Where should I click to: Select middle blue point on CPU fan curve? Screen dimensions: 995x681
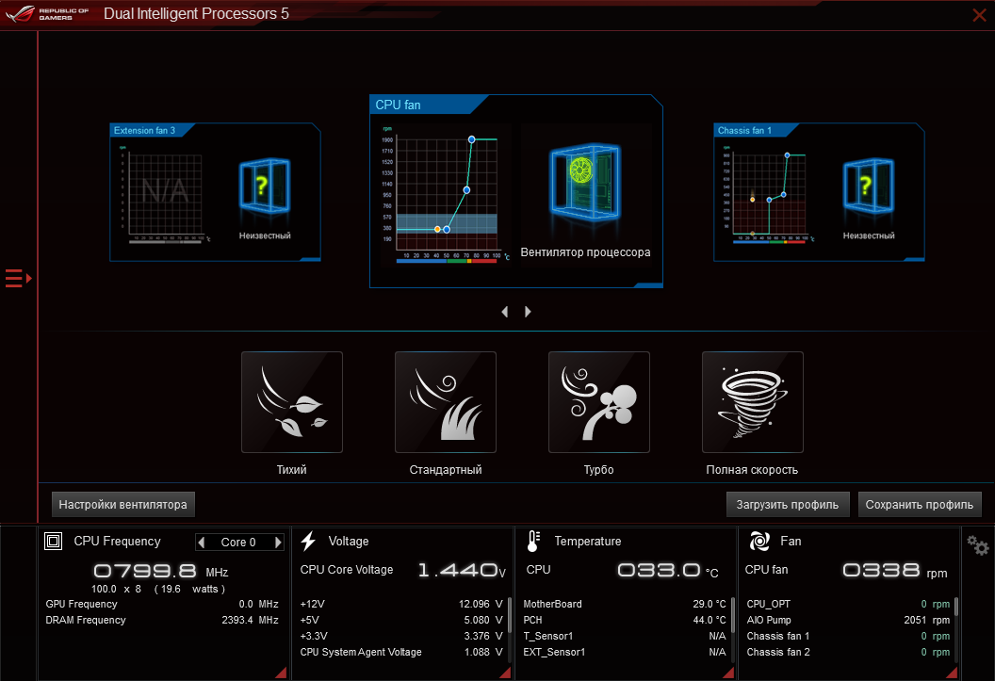[466, 190]
